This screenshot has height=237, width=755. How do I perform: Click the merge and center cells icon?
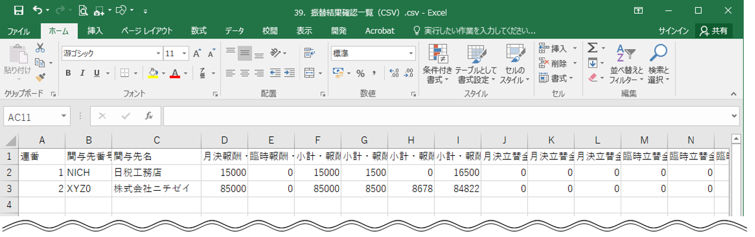(x=309, y=73)
